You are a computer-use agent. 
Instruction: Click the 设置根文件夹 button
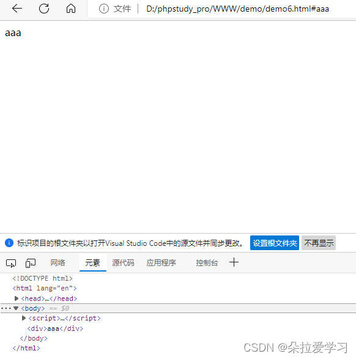click(275, 243)
